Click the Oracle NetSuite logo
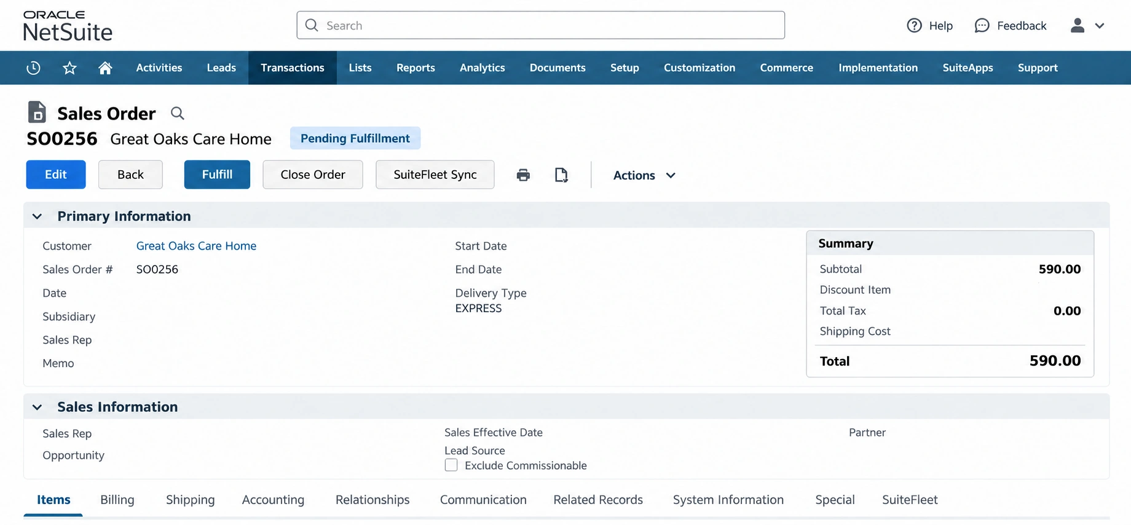The height and width of the screenshot is (525, 1131). click(x=68, y=26)
